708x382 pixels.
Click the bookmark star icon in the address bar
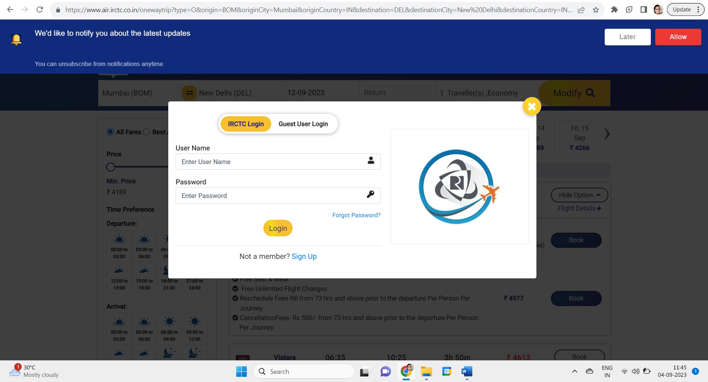click(596, 10)
